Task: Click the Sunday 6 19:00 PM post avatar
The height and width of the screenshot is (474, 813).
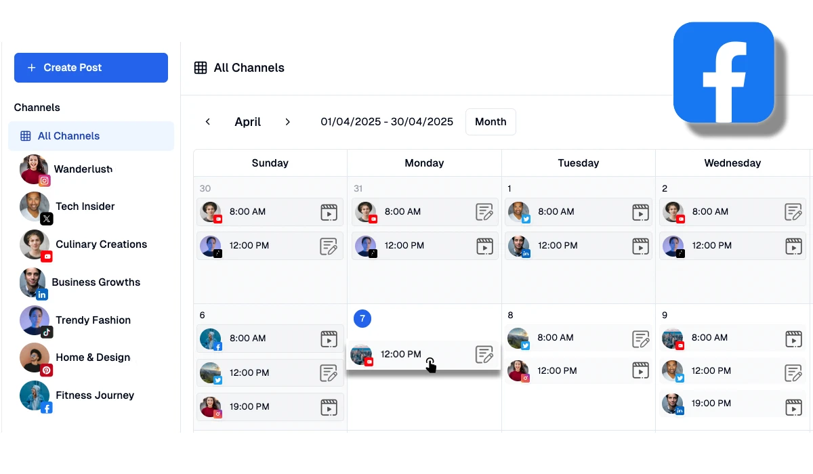Action: pyautogui.click(x=211, y=407)
